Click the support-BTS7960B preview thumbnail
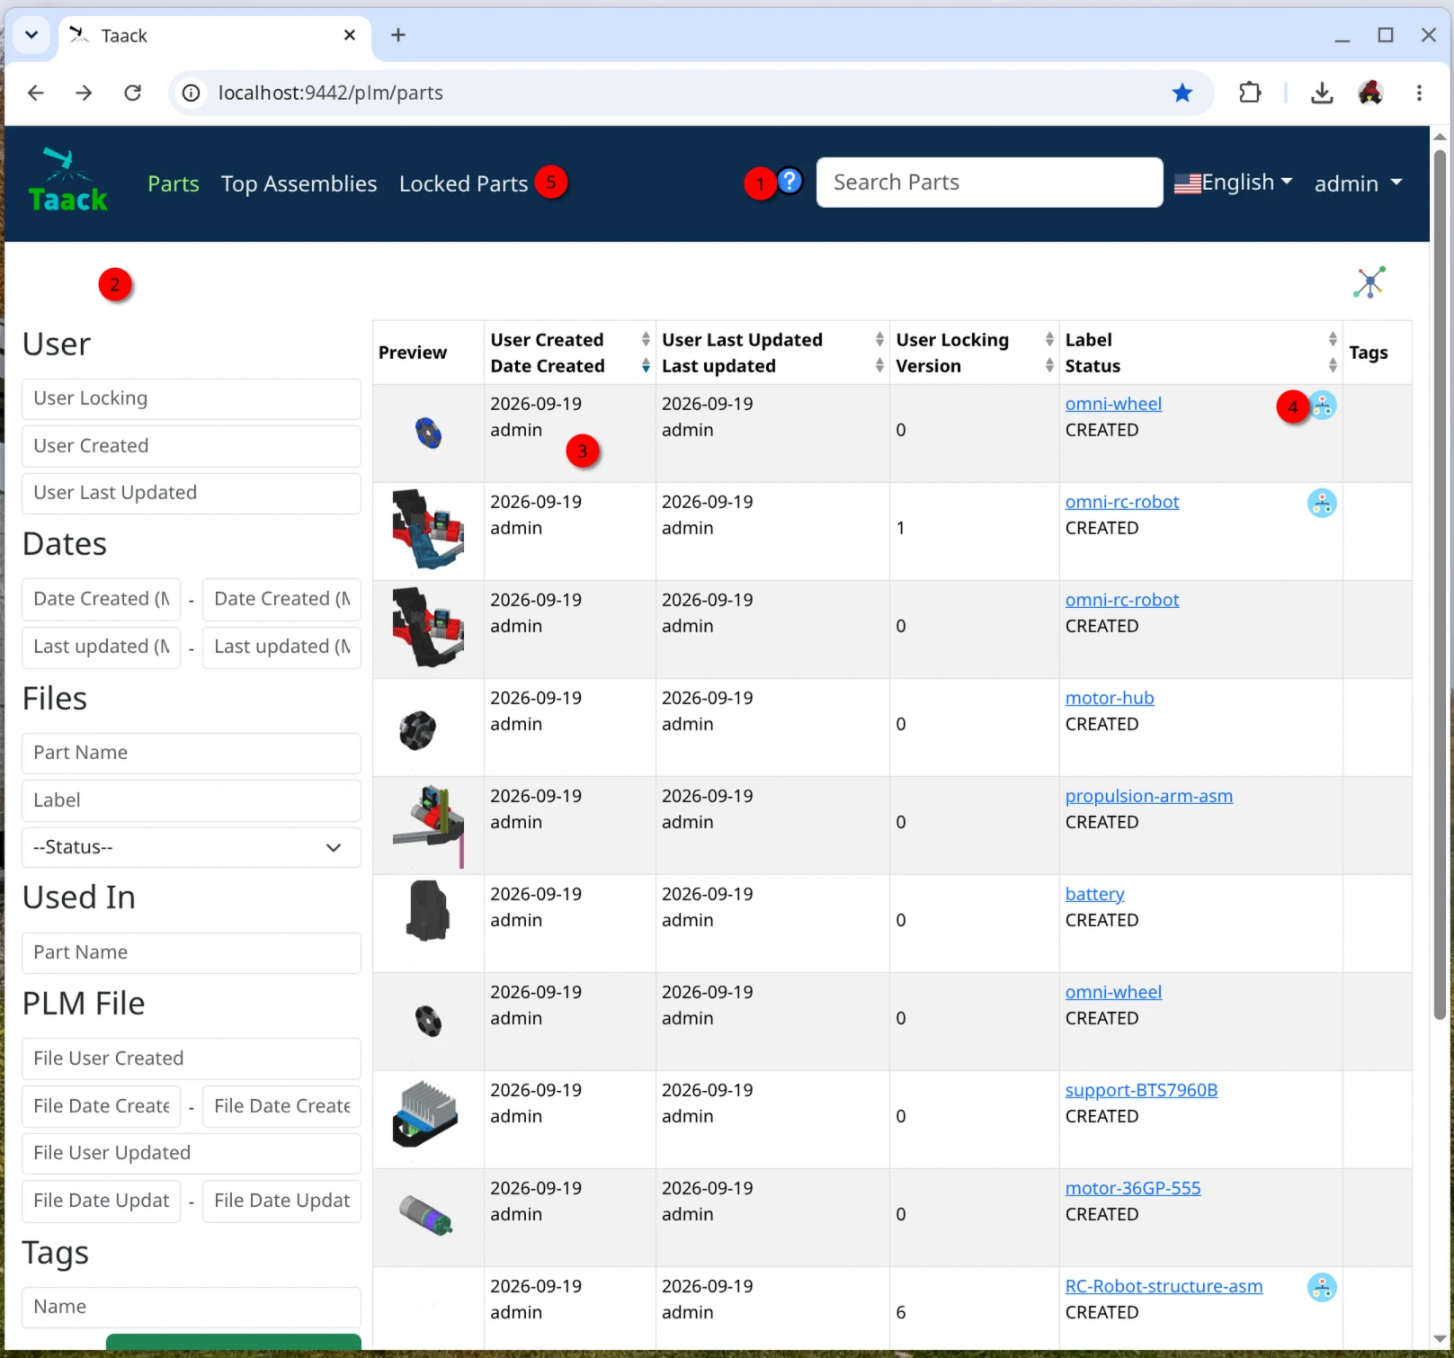Screen dimensions: 1454x1358 [425, 1113]
